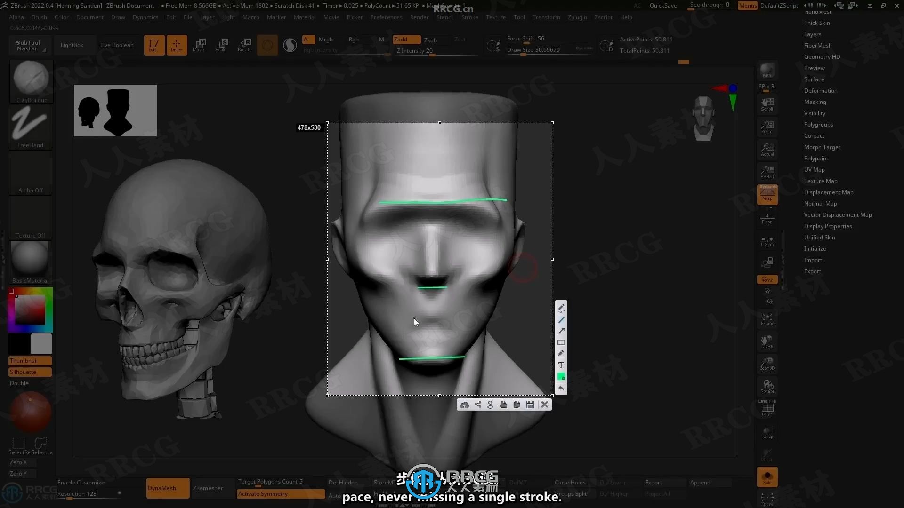Switch to the Rotate mode
This screenshot has width=904, height=508.
pyautogui.click(x=245, y=45)
